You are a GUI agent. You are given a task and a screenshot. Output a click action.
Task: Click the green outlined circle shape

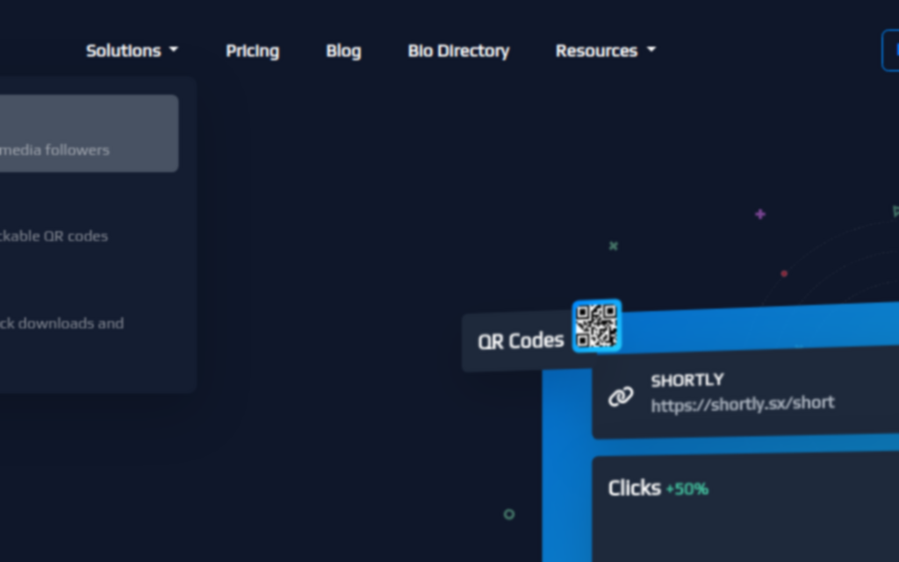[509, 515]
